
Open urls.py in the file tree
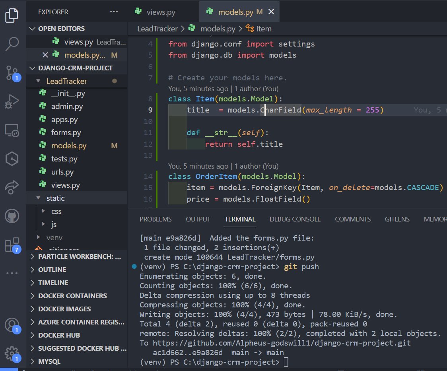click(x=77, y=172)
